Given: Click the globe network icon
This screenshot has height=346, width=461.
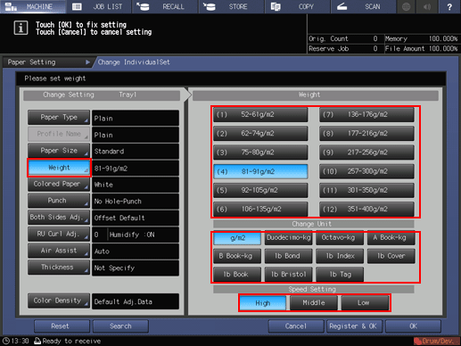Looking at the screenshot, I should (406, 6).
